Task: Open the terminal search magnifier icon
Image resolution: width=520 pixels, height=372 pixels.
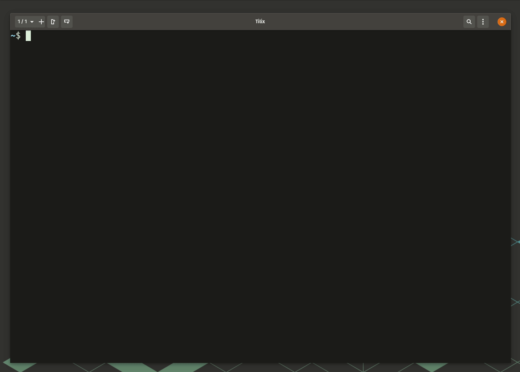Action: [469, 22]
